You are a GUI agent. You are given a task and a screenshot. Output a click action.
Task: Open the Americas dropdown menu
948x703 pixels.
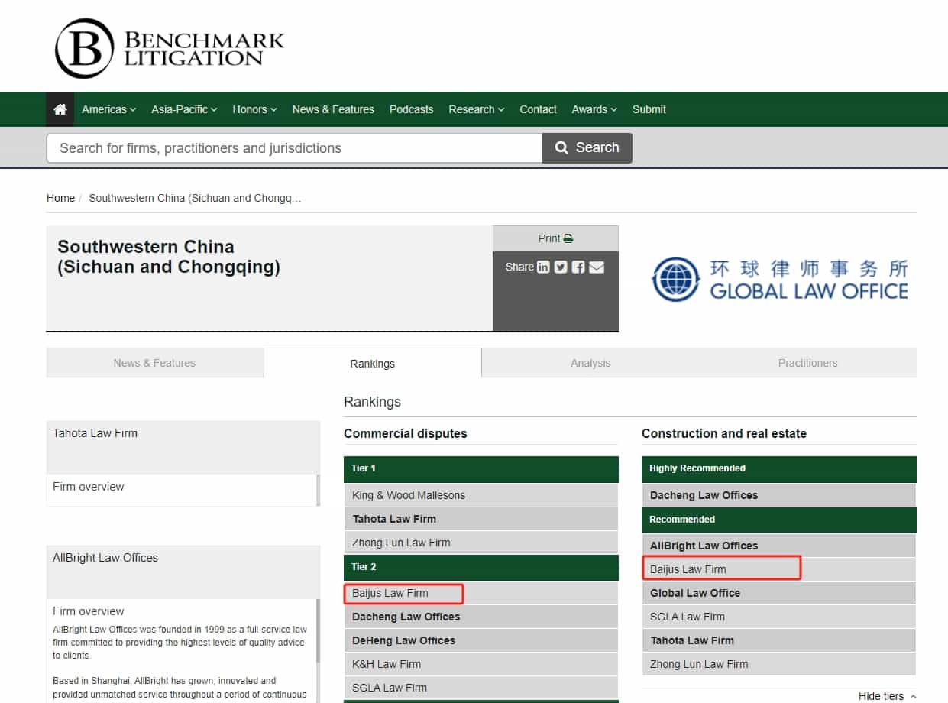[109, 109]
